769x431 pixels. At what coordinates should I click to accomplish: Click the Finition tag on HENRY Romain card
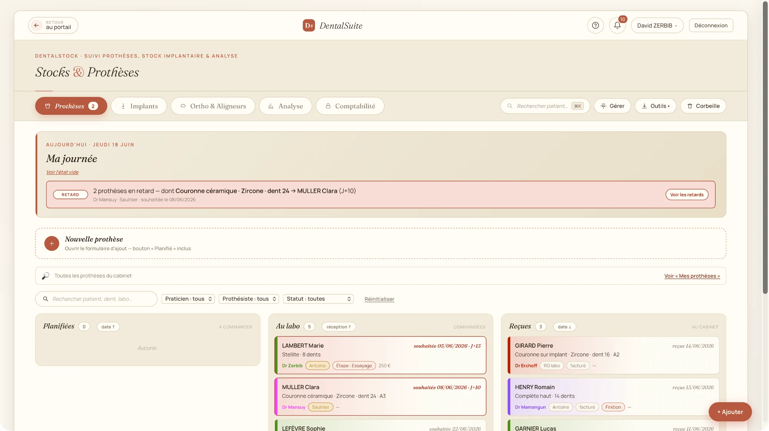point(613,407)
